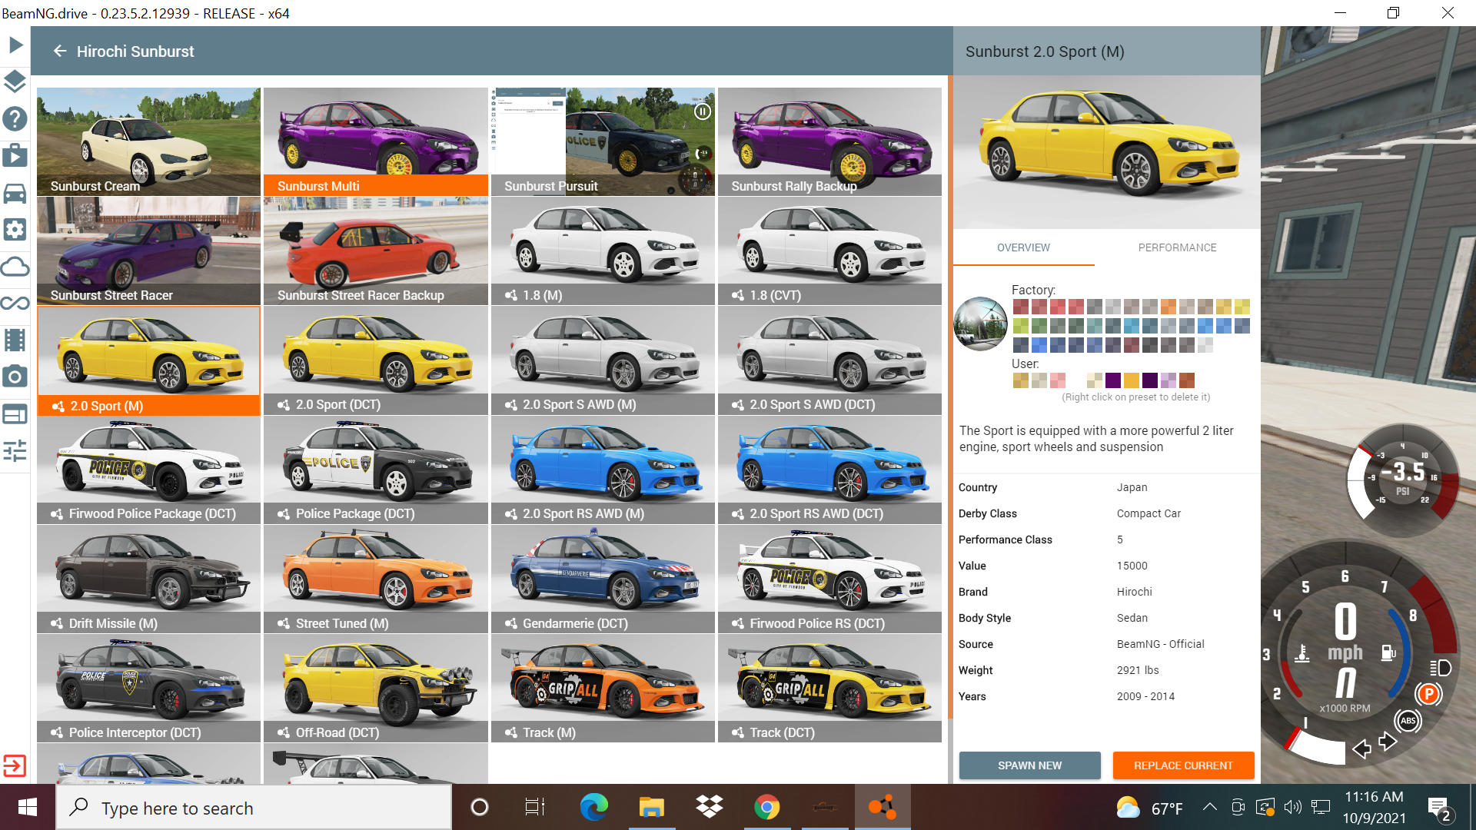Select the Firwood Police Package (DCT) thumbnail

[x=149, y=470]
